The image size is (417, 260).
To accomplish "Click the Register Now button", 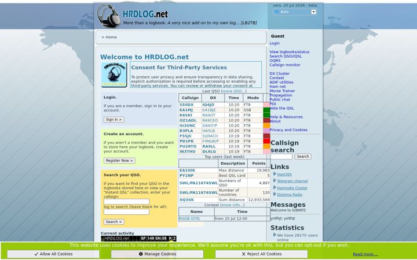I will point(119,161).
